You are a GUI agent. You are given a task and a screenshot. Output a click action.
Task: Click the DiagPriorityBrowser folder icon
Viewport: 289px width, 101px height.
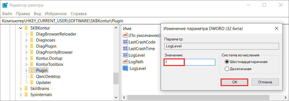(x=32, y=52)
